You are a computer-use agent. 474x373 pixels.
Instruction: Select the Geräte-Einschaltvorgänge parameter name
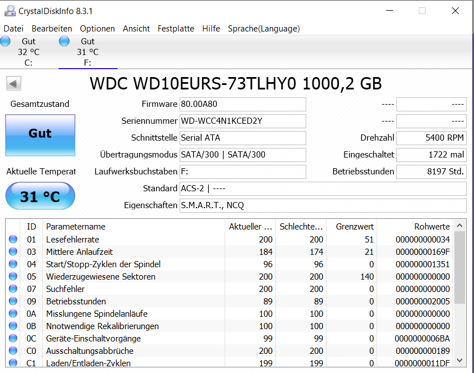(x=93, y=339)
